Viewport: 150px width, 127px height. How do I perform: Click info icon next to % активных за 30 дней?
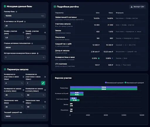[25, 22]
